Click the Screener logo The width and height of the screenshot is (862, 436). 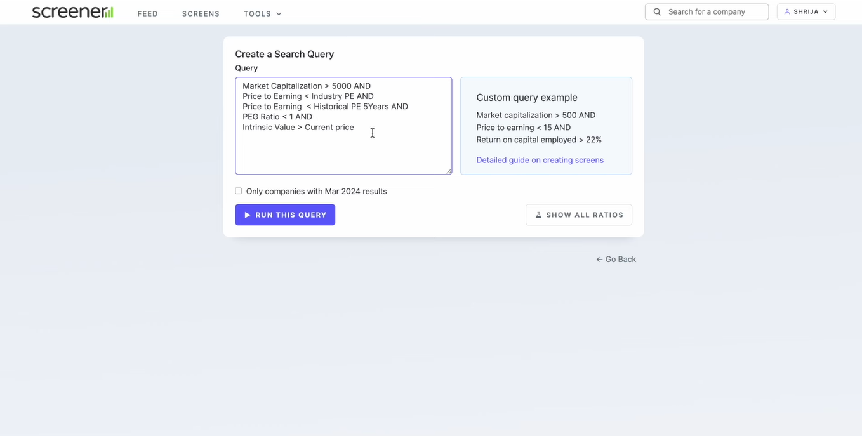[x=72, y=12]
